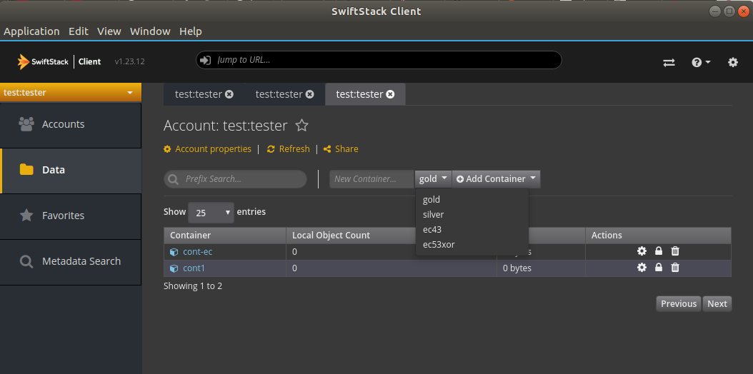Open cont-ec properties gear icon
Viewport: 753px width, 374px height.
tap(642, 251)
